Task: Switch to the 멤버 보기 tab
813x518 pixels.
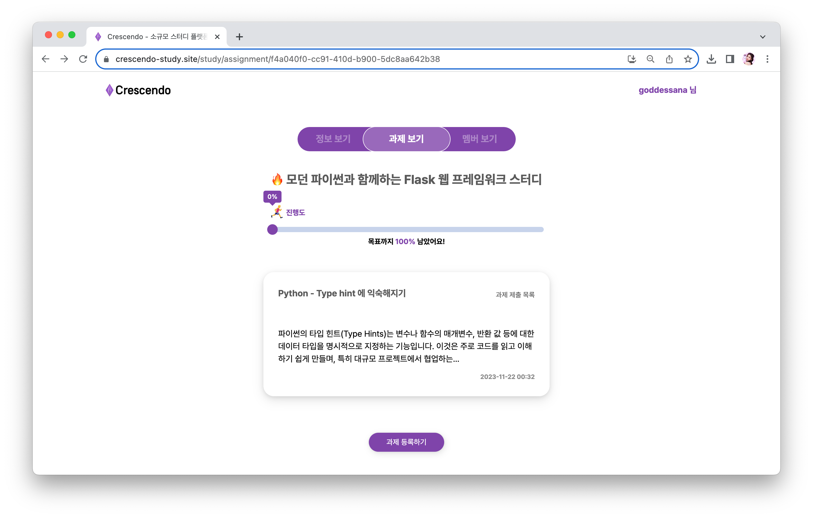Action: (480, 139)
